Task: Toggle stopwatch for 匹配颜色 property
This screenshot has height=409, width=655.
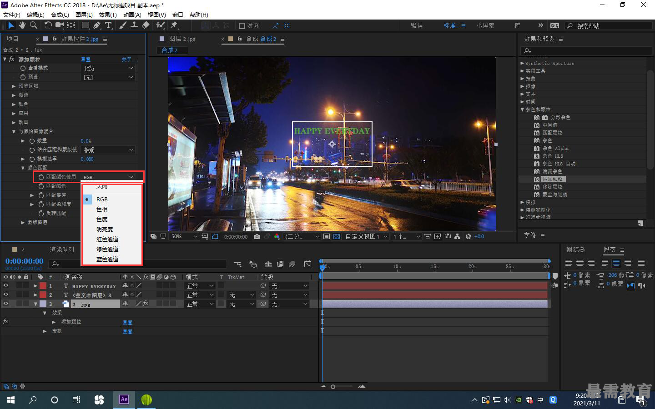Action: click(x=41, y=186)
